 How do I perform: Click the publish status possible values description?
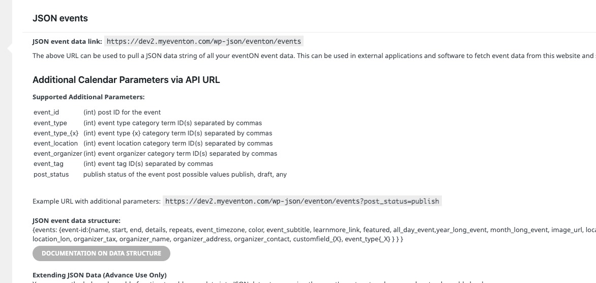click(x=185, y=175)
